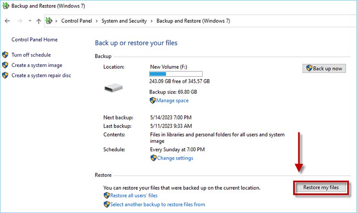The image size is (357, 213).
Task: Expand chevron after System and Security breadcrumb
Action: (x=152, y=21)
